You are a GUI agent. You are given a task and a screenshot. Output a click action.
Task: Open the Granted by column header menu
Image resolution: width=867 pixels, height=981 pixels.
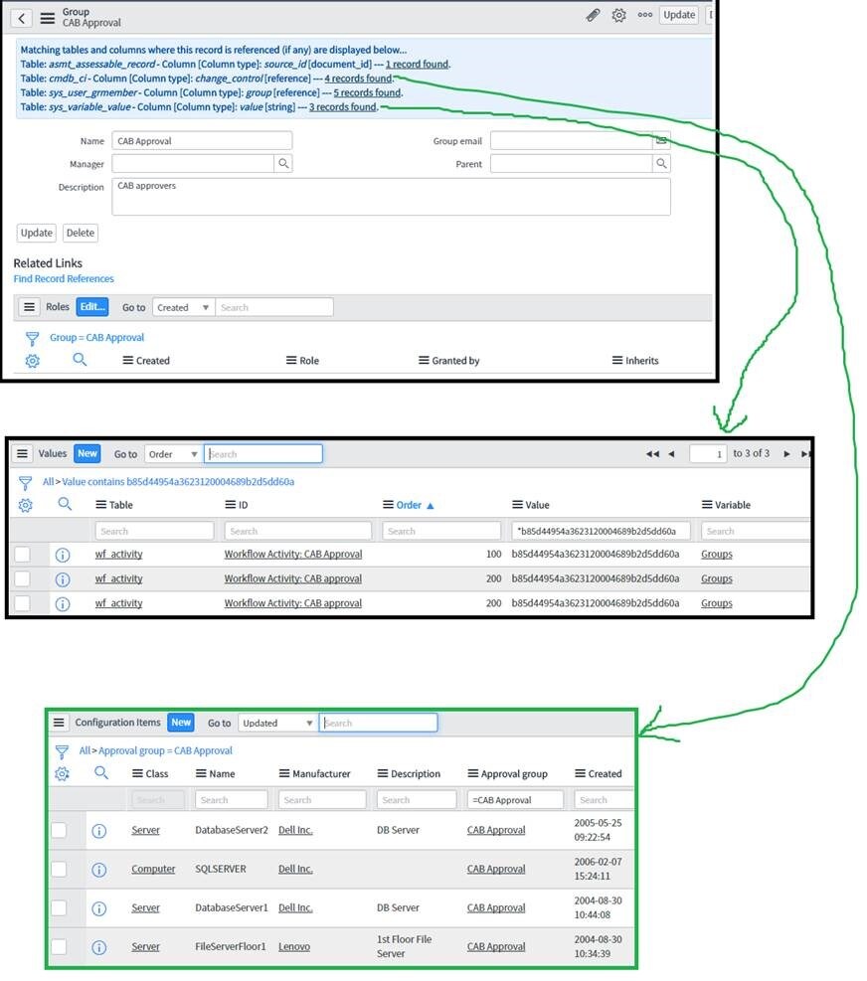coord(424,361)
